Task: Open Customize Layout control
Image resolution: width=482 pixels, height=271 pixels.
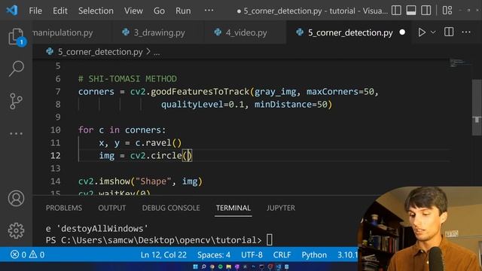Action: coord(447,11)
